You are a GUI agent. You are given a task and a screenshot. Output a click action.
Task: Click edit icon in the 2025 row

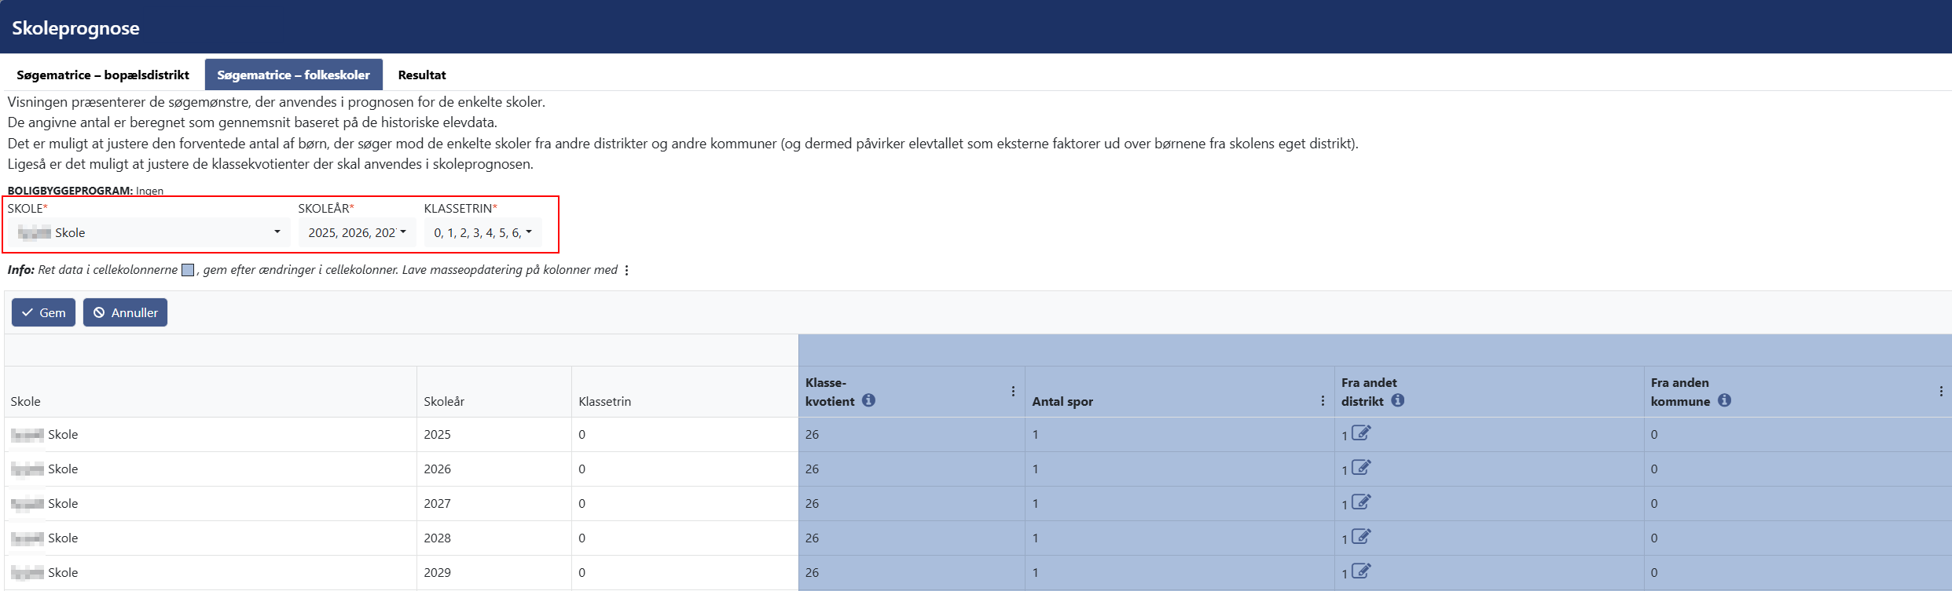coord(1361,433)
